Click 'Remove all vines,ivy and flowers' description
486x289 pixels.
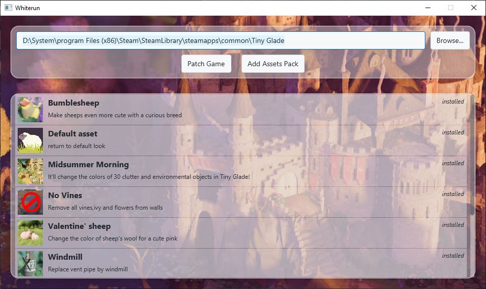tap(106, 208)
